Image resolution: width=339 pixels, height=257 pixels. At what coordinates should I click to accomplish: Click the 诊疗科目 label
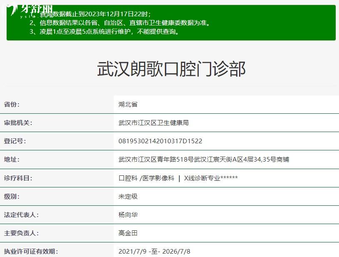pyautogui.click(x=18, y=178)
